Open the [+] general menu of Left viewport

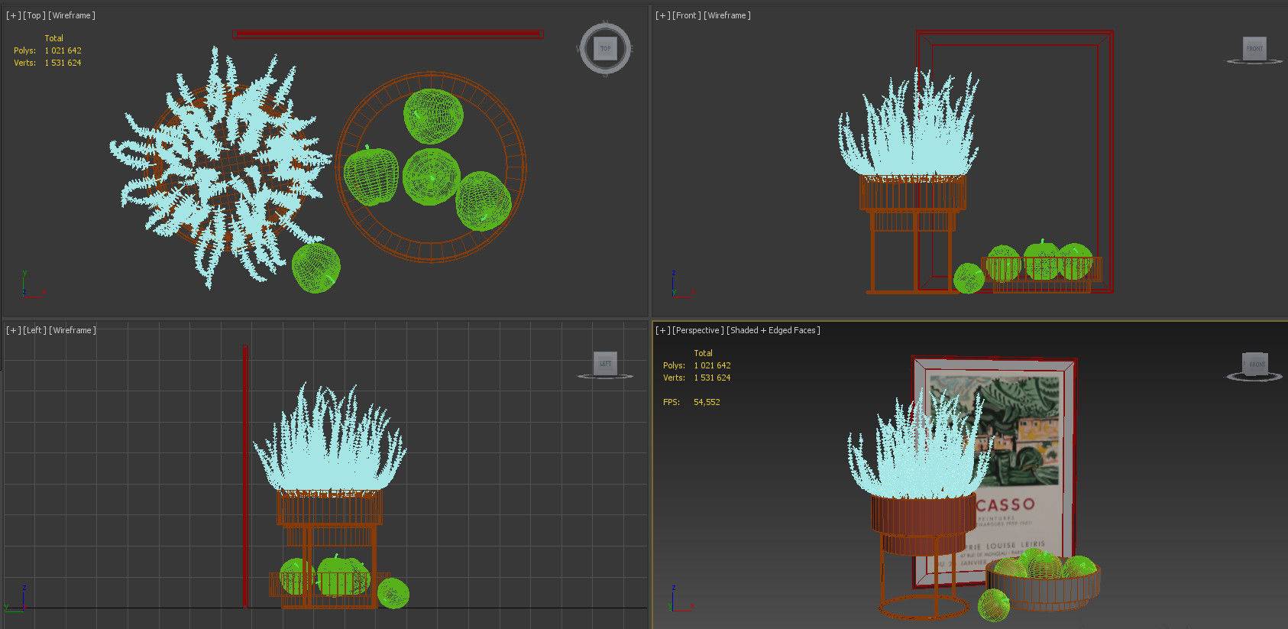(14, 330)
